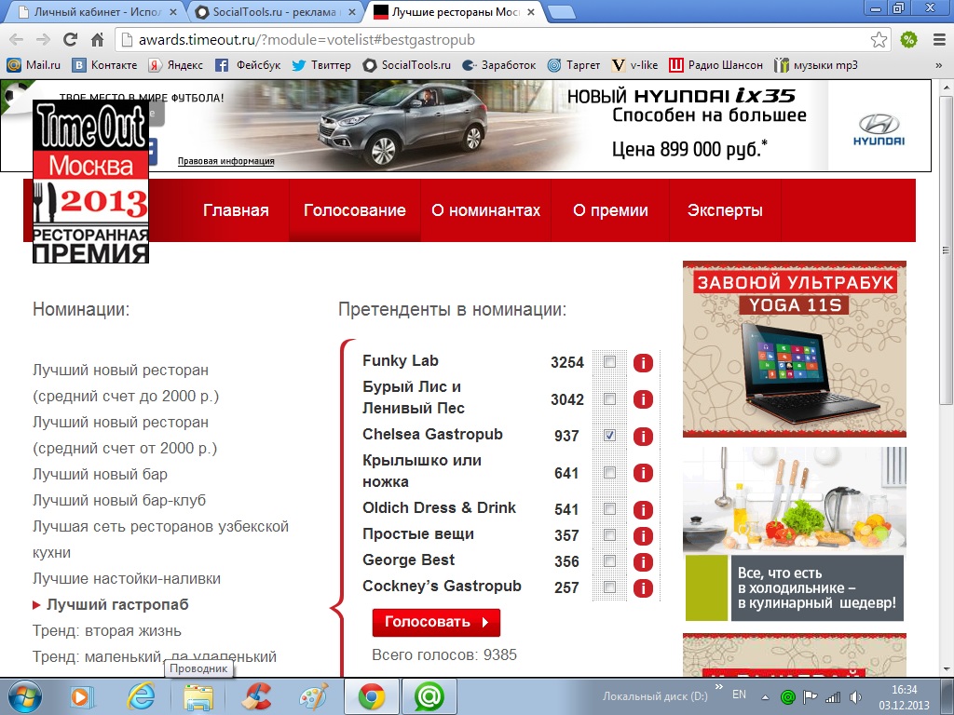Open the Тренд: вторая жизнь nomination
Image resolution: width=954 pixels, height=715 pixels.
coord(107,631)
